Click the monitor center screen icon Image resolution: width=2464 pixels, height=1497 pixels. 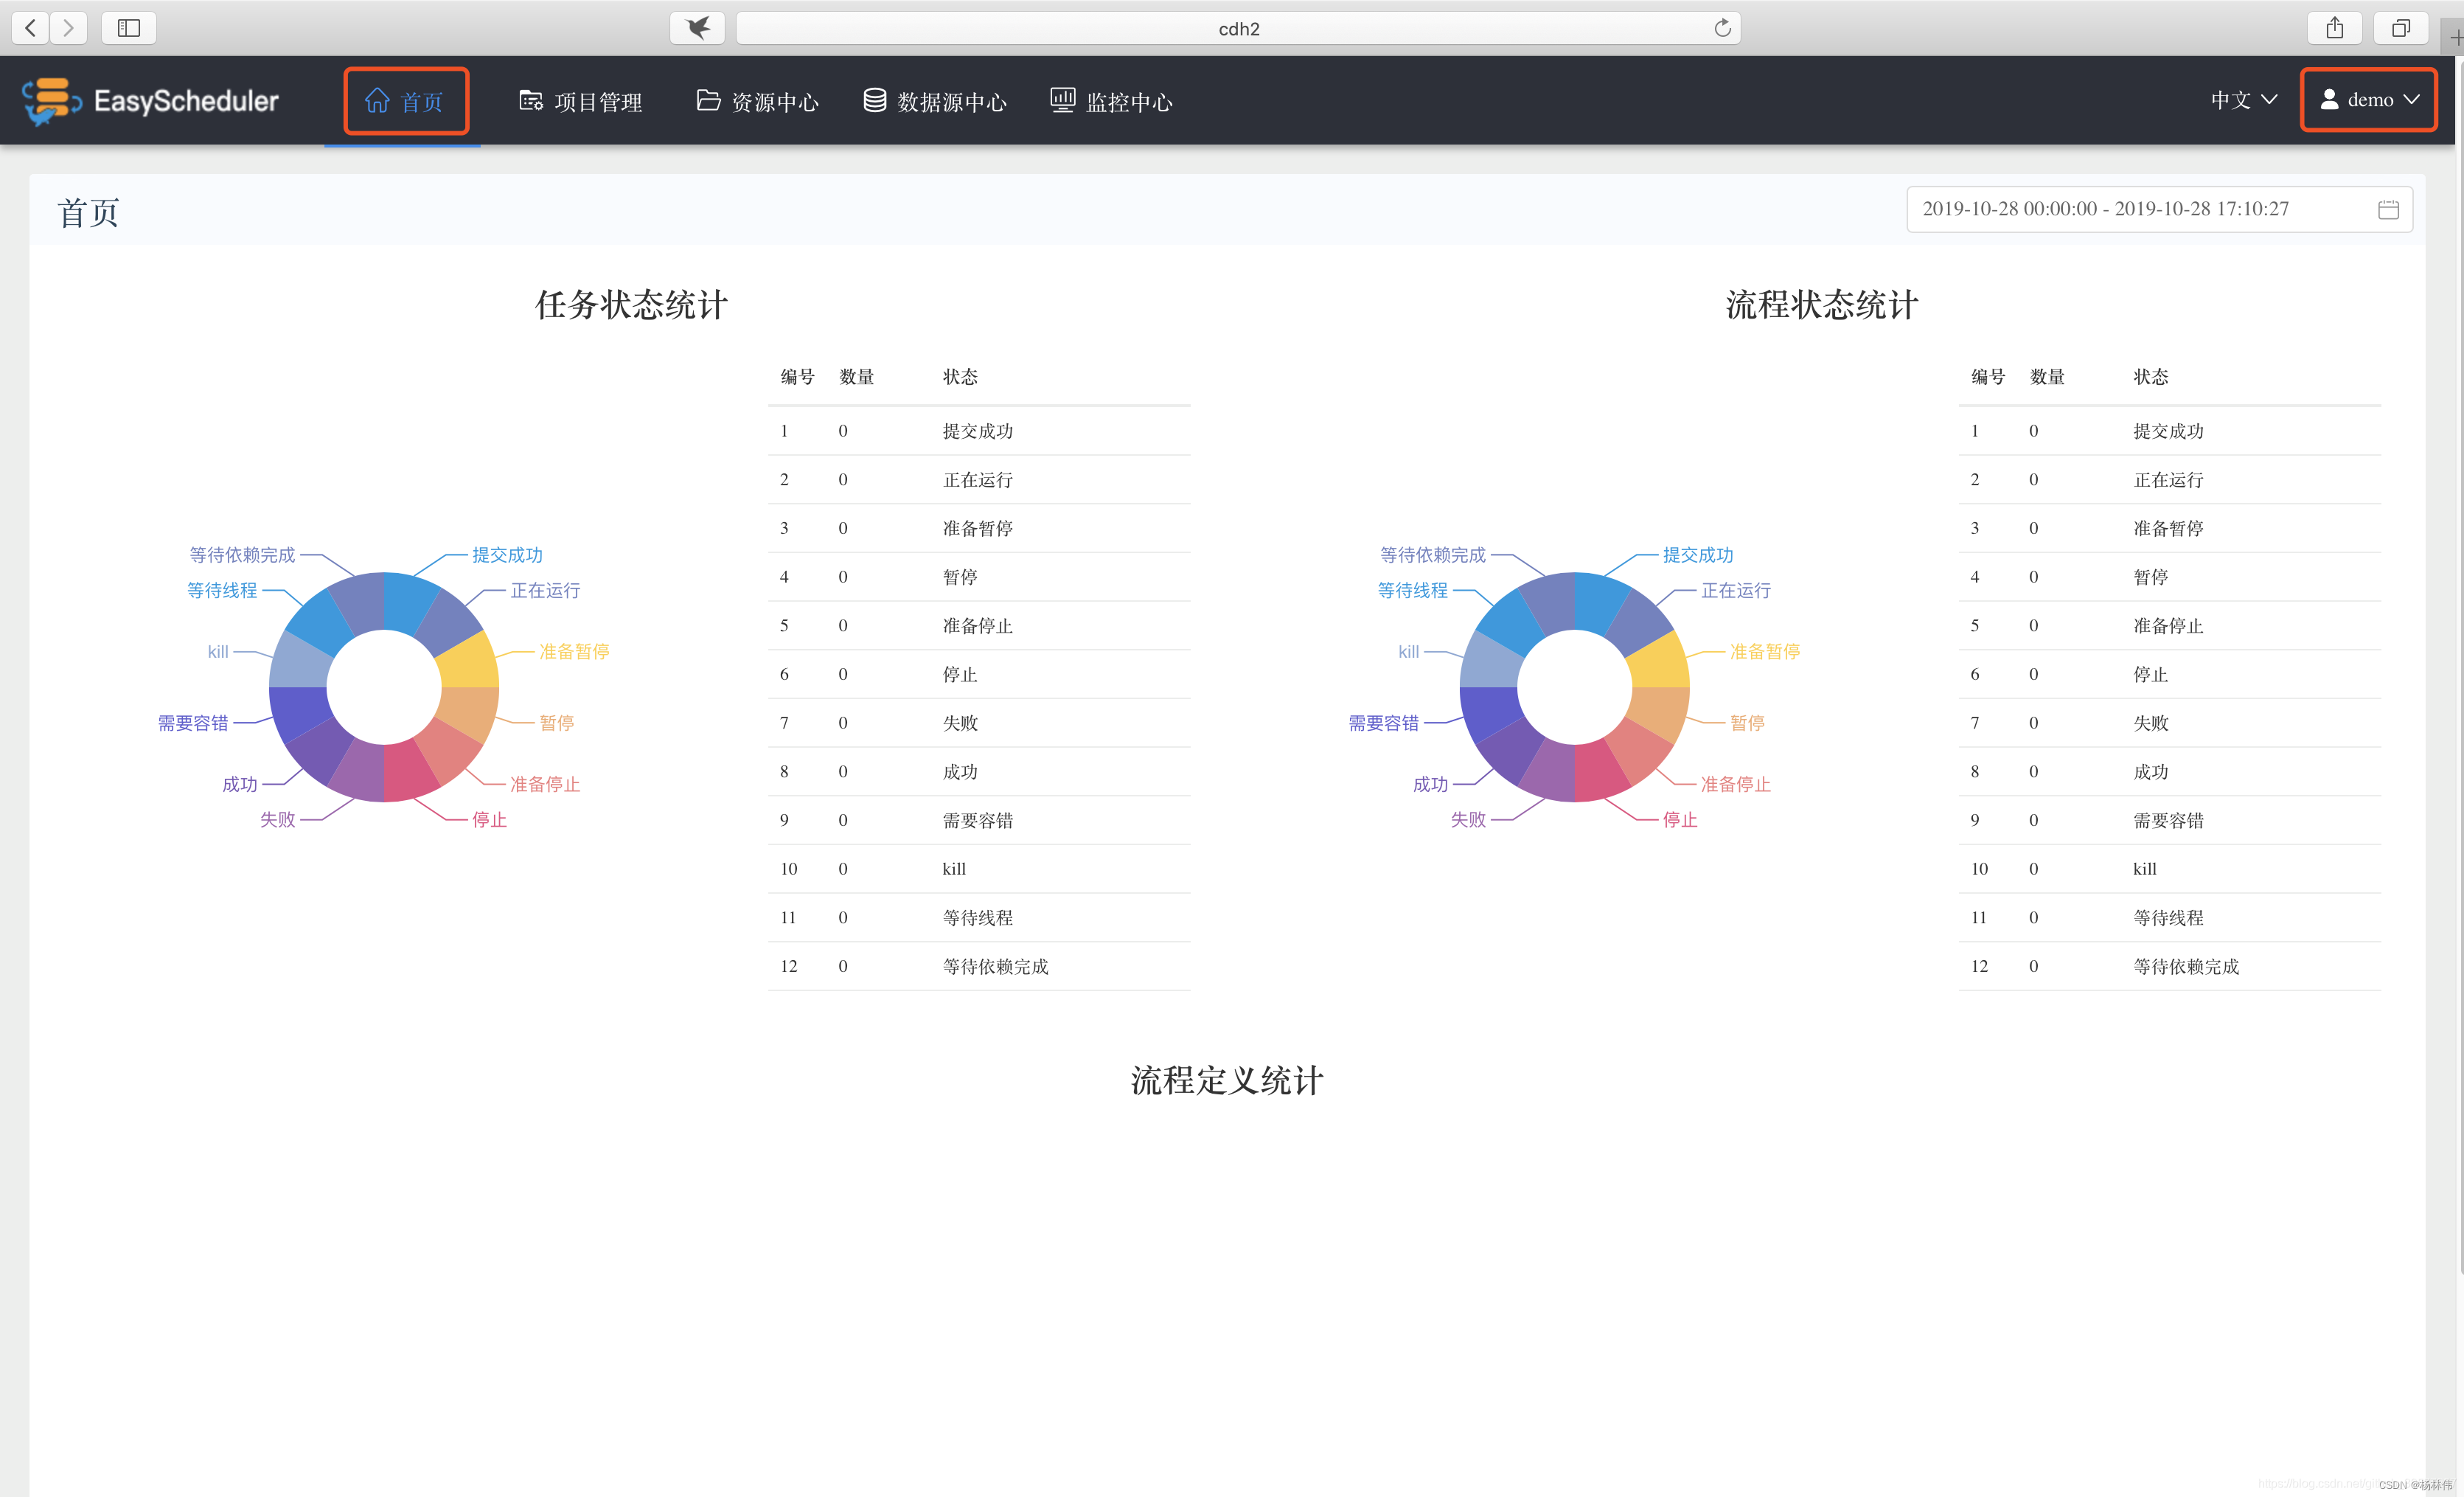tap(1062, 99)
